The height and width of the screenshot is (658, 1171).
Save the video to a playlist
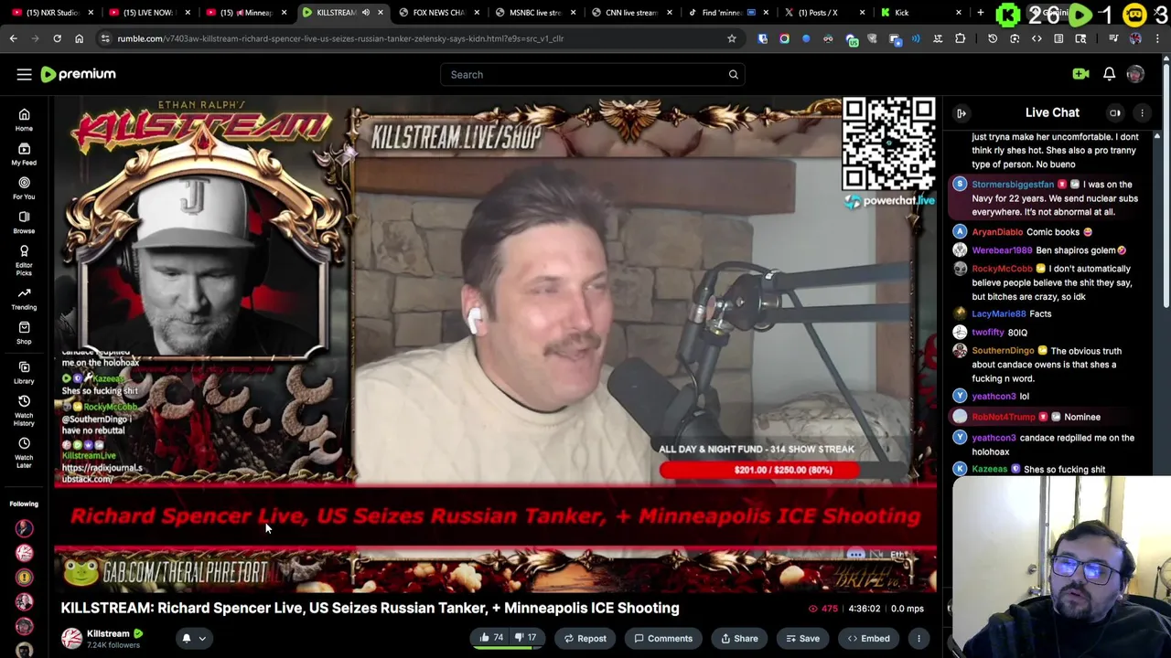point(802,638)
